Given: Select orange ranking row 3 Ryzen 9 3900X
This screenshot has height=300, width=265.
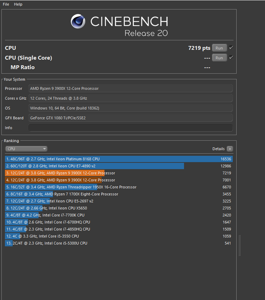Looking at the screenshot, I should click(119, 173).
